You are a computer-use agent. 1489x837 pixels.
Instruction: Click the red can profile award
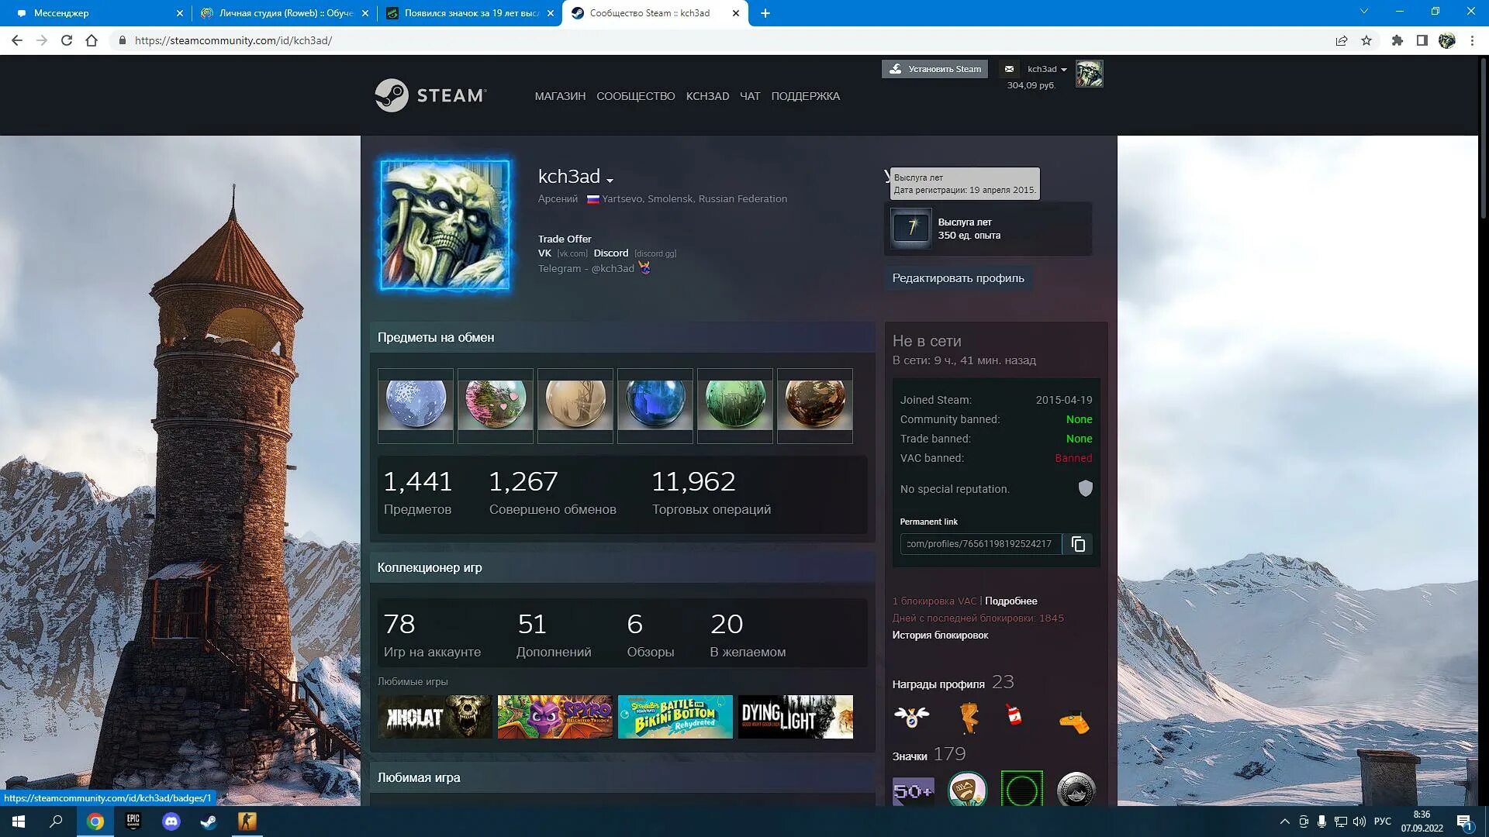(1014, 715)
